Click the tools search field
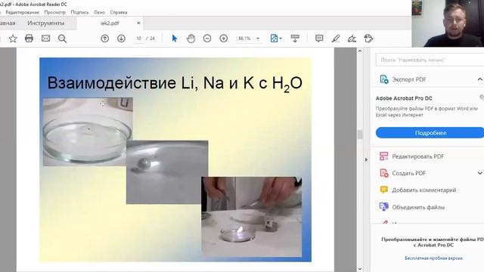This screenshot has width=484, height=272. [430, 60]
